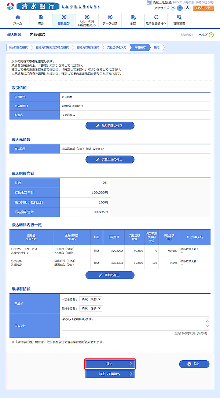Click the 支払口座を選択 breadcrumb step
Image resolution: width=220 pixels, height=398 pixels.
point(18,47)
